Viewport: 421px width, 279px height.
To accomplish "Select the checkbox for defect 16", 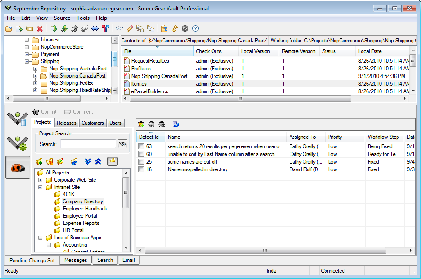I will [x=141, y=169].
